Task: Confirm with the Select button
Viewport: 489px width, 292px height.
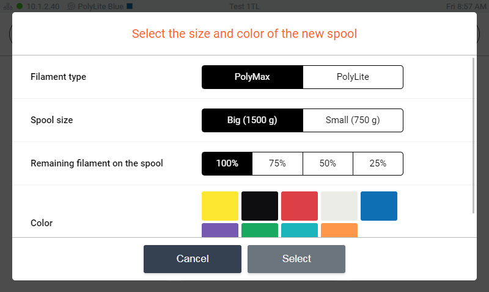Action: [x=296, y=258]
